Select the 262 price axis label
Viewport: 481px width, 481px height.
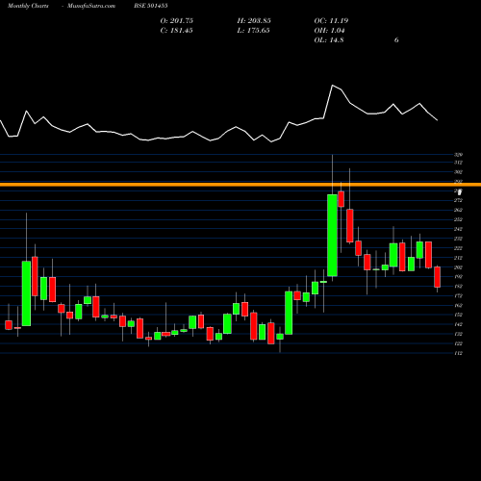click(x=458, y=210)
